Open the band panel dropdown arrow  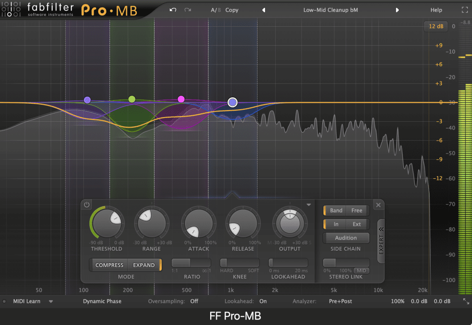[x=308, y=205]
